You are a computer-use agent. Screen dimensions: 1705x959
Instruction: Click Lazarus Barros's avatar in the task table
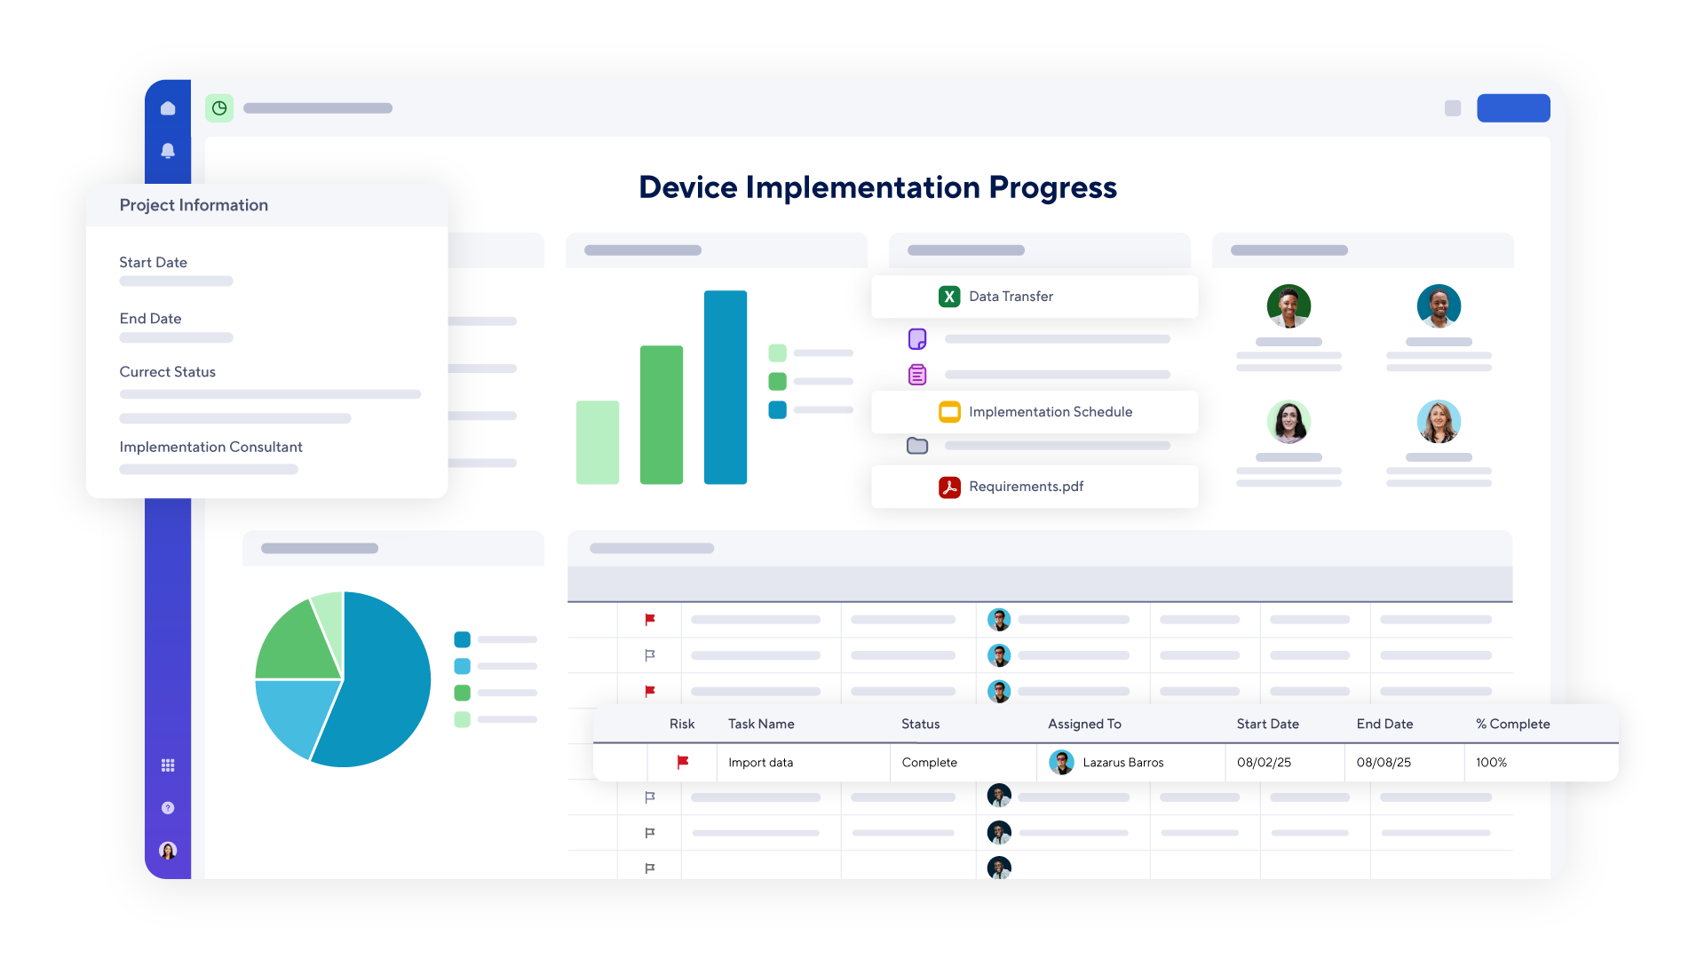coord(1062,762)
